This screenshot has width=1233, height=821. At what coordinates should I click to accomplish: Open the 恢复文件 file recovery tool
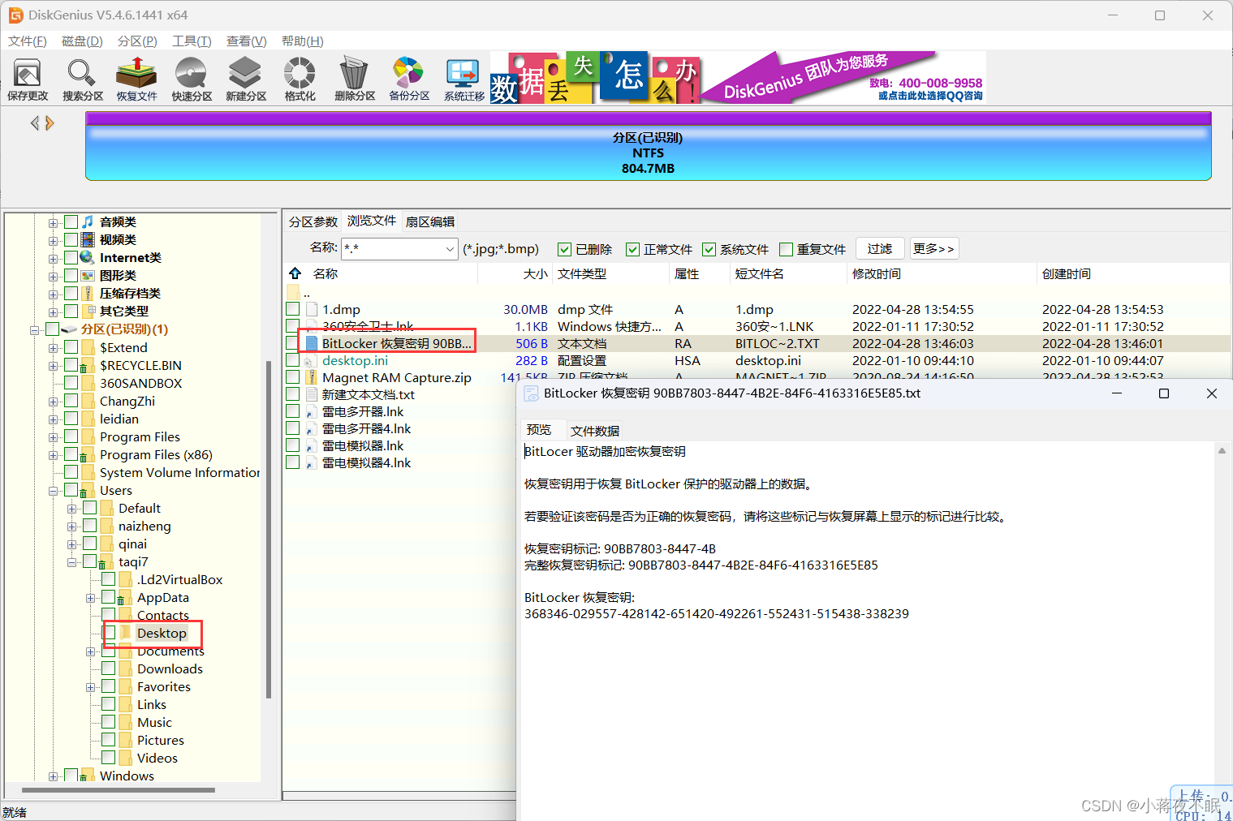coord(136,79)
